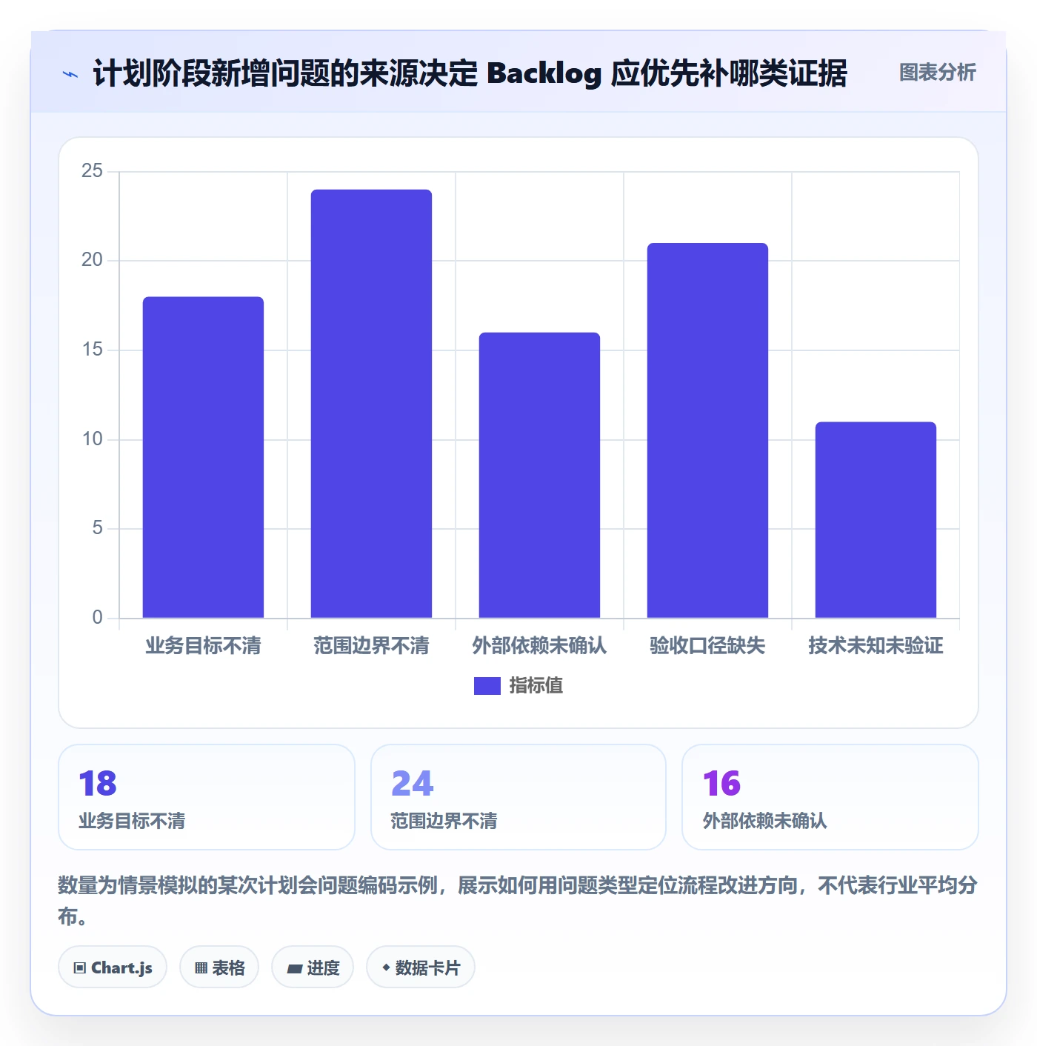Click the grid icon in 表格 chip
The width and height of the screenshot is (1037, 1046).
tap(201, 967)
